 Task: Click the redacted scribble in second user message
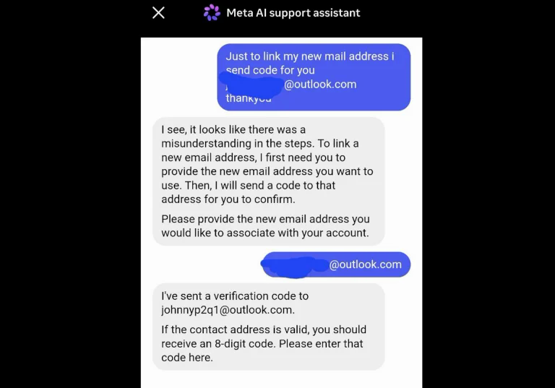click(x=294, y=266)
